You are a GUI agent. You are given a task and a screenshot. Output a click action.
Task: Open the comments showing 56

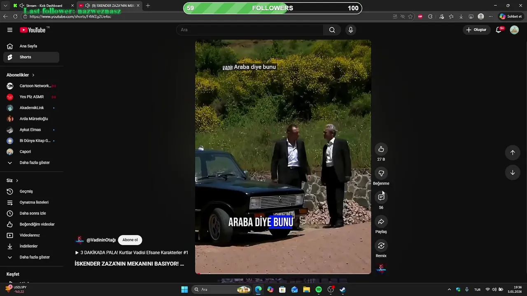point(381,197)
